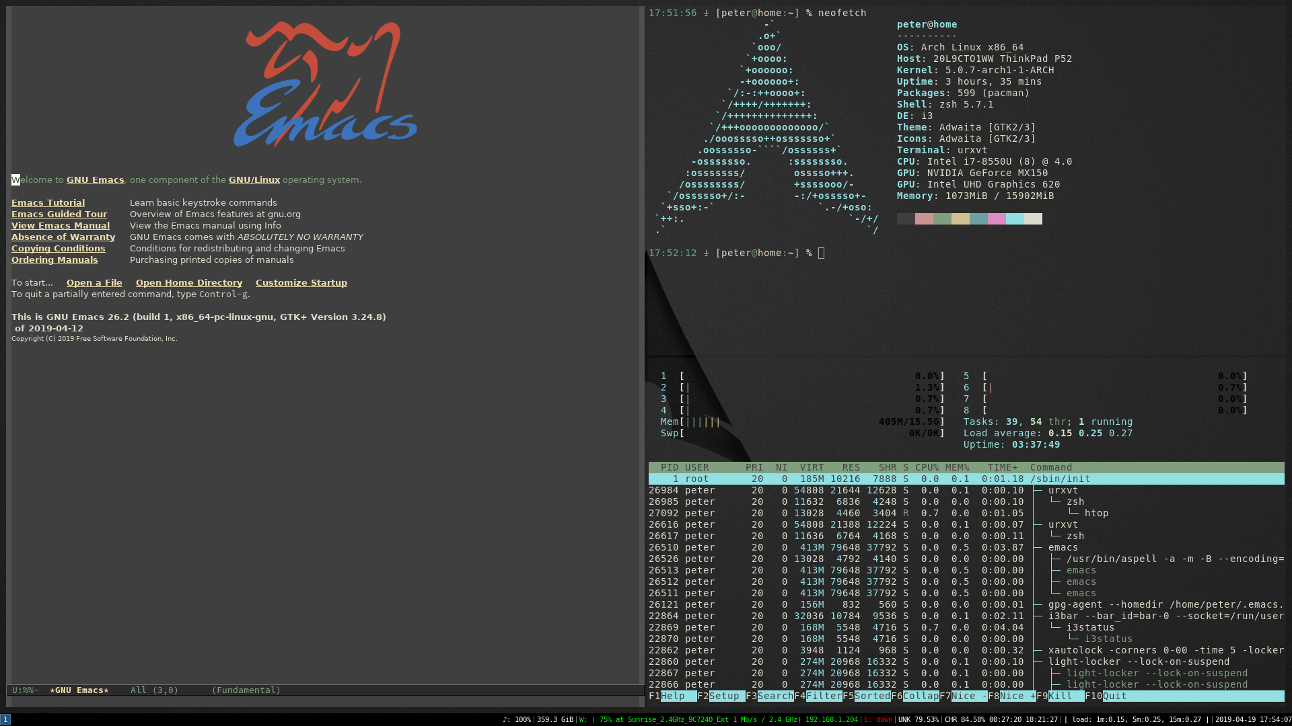Open the Emacs Guided Tour link

click(59, 214)
